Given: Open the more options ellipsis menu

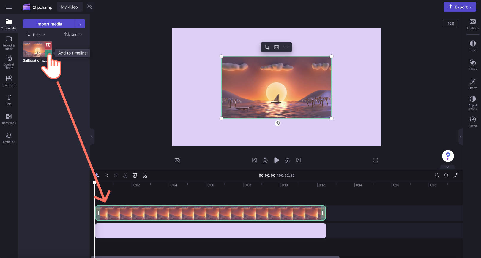Looking at the screenshot, I should tap(286, 47).
